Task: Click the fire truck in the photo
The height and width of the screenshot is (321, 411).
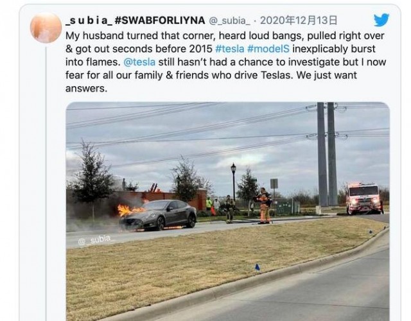Action: 363,198
